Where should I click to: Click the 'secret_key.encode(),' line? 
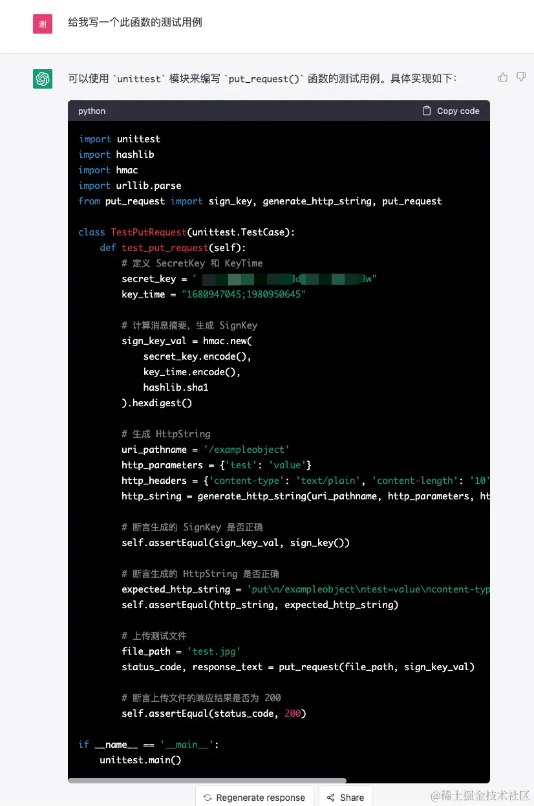pyautogui.click(x=197, y=356)
